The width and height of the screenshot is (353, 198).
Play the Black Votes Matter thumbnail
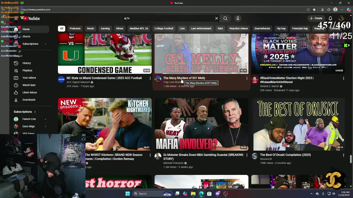click(x=298, y=54)
